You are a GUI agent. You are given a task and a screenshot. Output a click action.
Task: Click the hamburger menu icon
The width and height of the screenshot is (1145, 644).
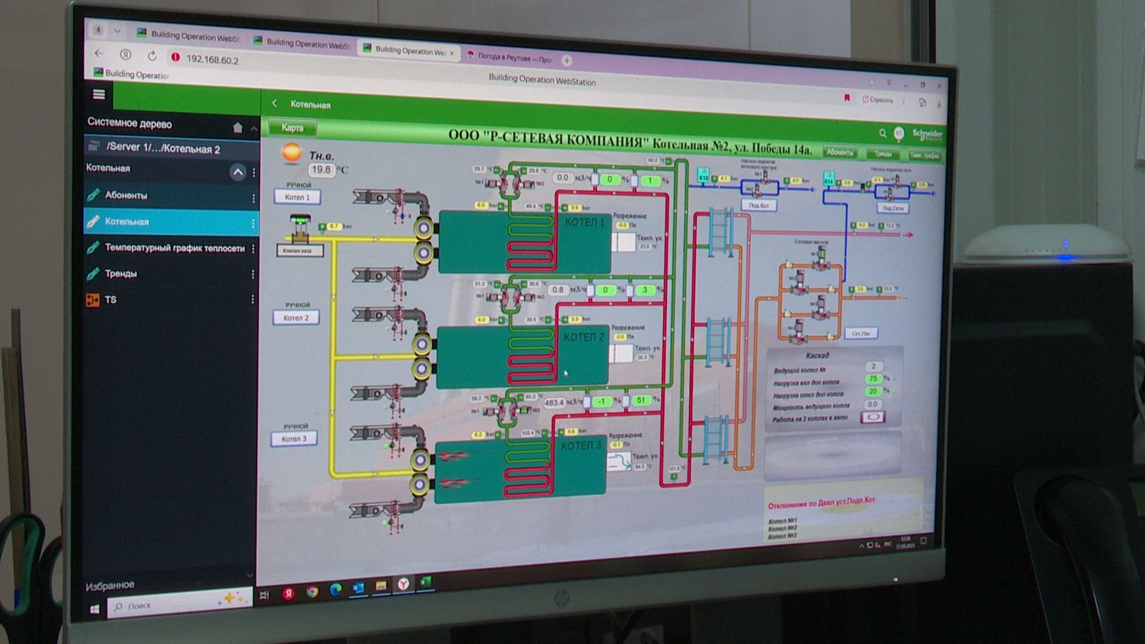[x=99, y=94]
